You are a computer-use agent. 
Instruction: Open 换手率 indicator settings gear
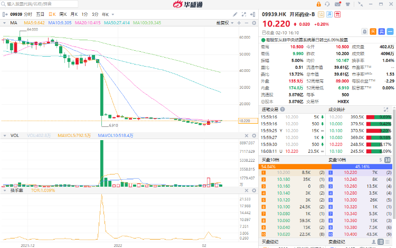(254, 190)
